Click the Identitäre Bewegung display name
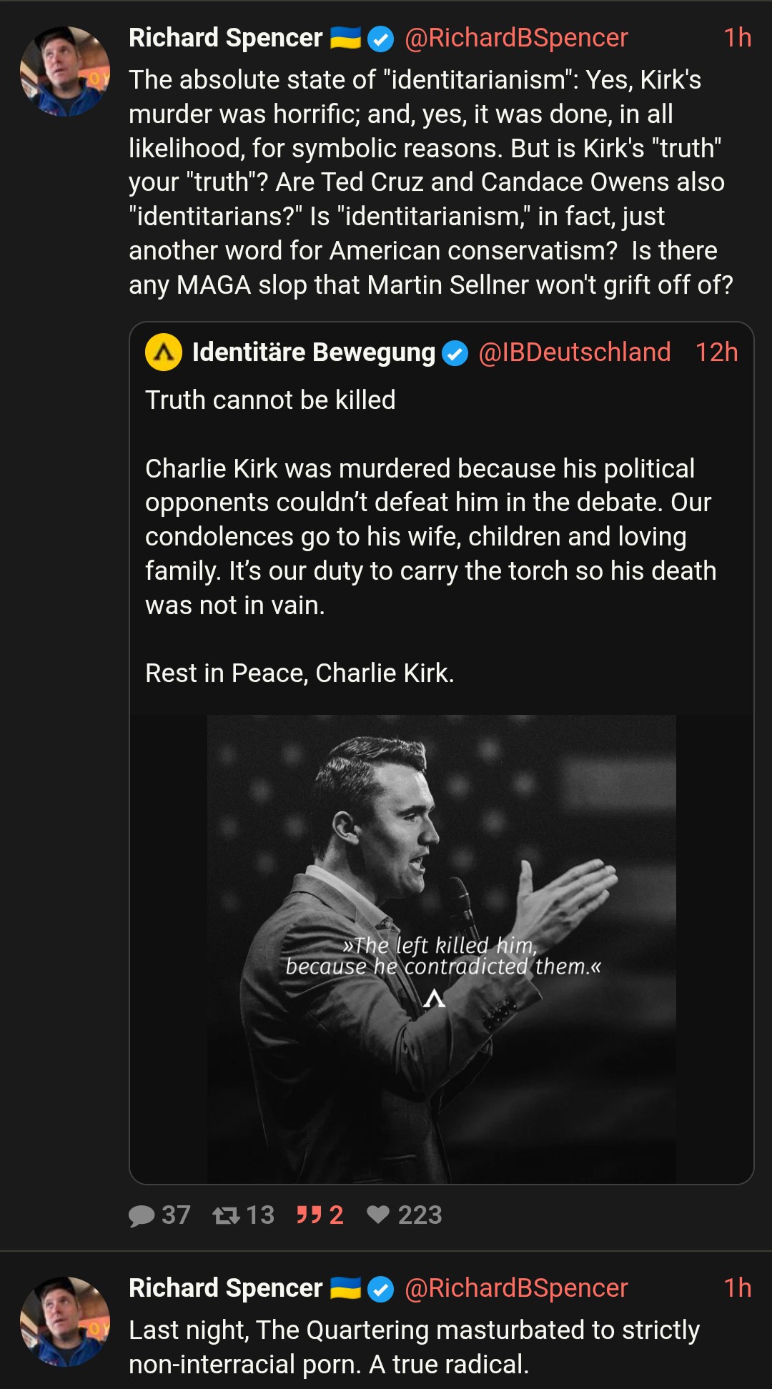Viewport: 772px width, 1389px height. [x=313, y=352]
